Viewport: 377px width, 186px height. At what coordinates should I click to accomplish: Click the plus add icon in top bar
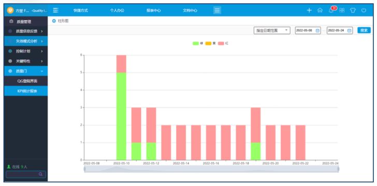pyautogui.click(x=309, y=10)
